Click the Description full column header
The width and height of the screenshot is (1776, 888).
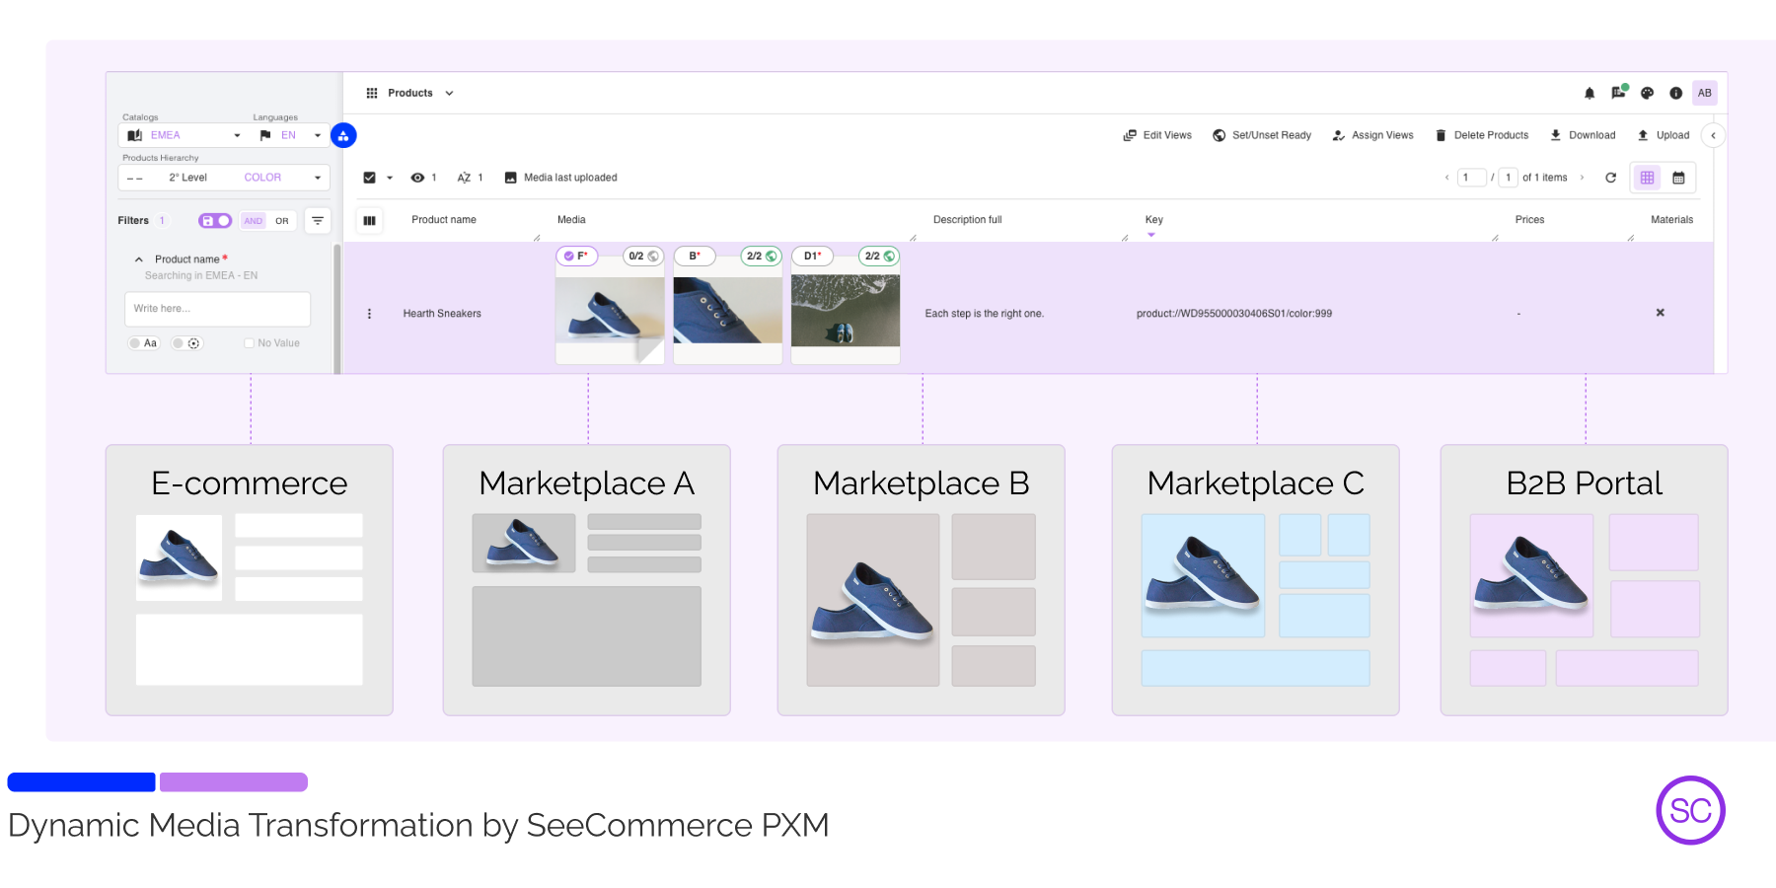pyautogui.click(x=967, y=220)
